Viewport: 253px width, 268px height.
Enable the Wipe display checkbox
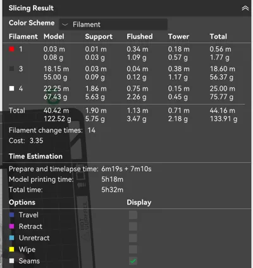click(x=133, y=249)
